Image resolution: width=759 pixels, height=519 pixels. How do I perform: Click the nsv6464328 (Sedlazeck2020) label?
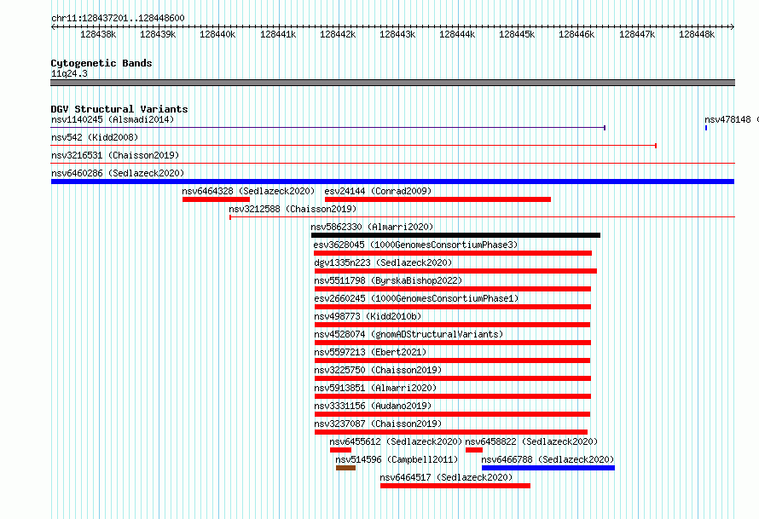pos(248,191)
